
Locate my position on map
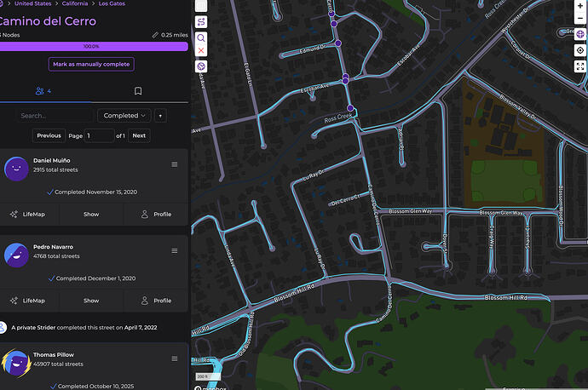click(x=580, y=50)
